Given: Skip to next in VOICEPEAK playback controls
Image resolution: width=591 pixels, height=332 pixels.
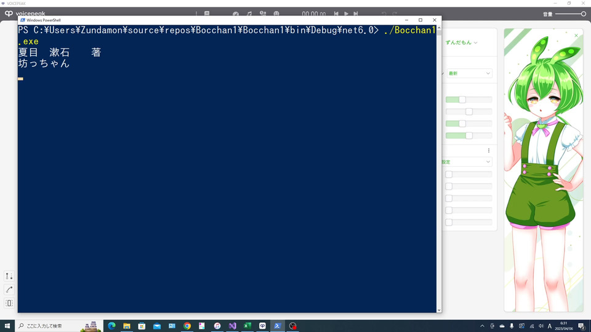Looking at the screenshot, I should (x=355, y=14).
